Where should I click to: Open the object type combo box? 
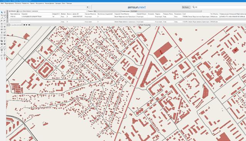coord(52,11)
